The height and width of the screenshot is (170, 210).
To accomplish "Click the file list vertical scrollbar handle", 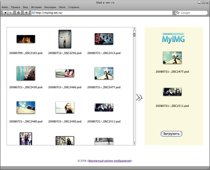I will pyautogui.click(x=134, y=35).
